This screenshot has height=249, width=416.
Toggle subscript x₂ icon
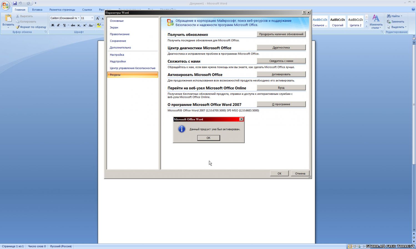79,25
